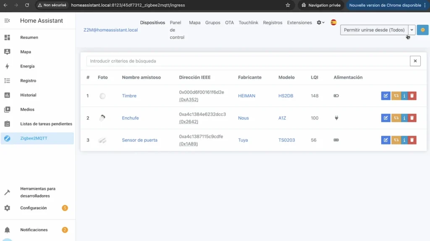The width and height of the screenshot is (430, 241).
Task: Bookmark page with the star icon
Action: pos(288,5)
